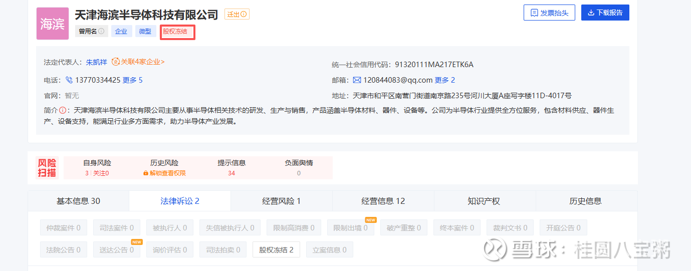The width and height of the screenshot is (691, 271).
Task: Click the credit code 91320111MA217ETK6A
Action: tap(434, 65)
